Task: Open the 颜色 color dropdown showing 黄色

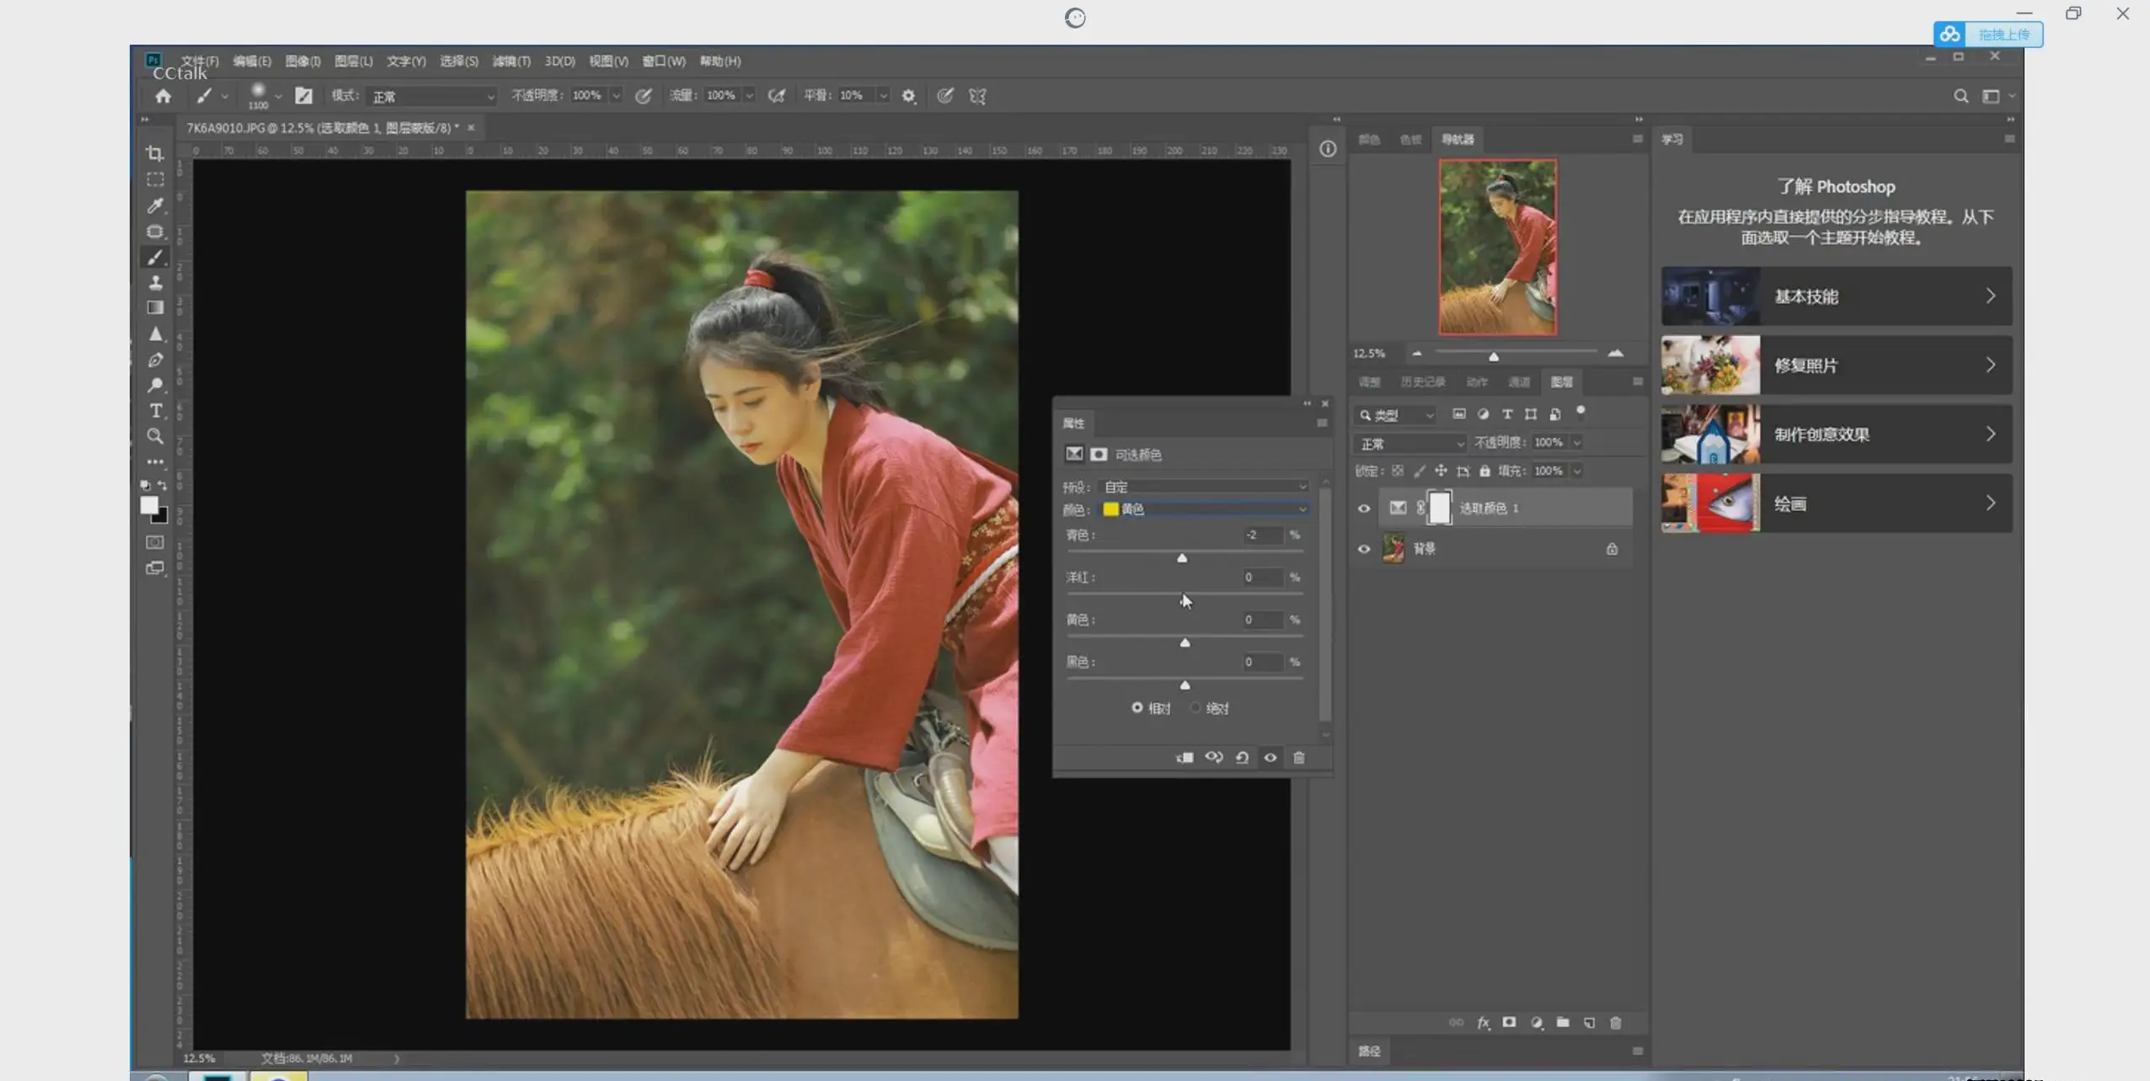Action: tap(1205, 509)
